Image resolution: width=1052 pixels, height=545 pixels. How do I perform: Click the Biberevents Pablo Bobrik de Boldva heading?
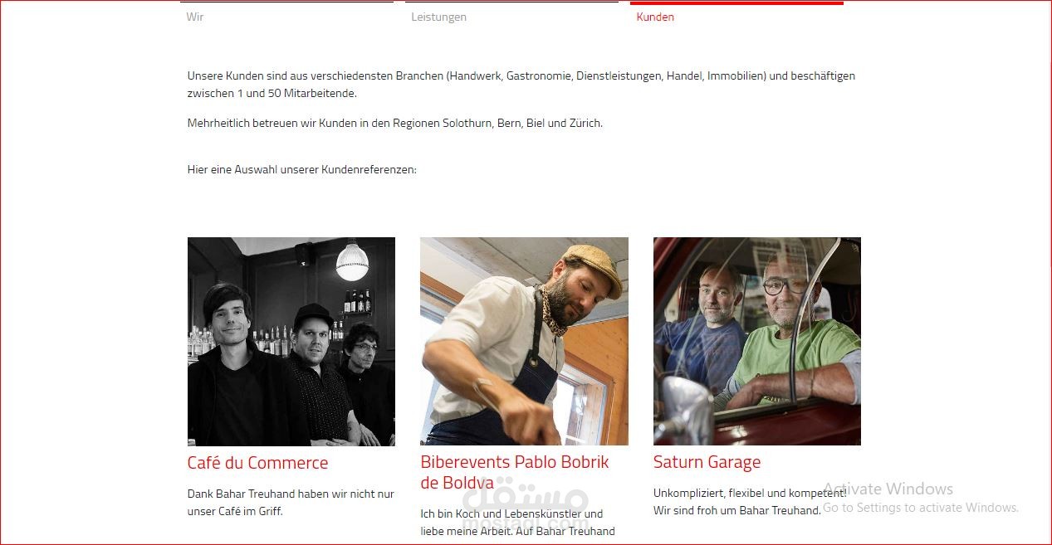515,472
